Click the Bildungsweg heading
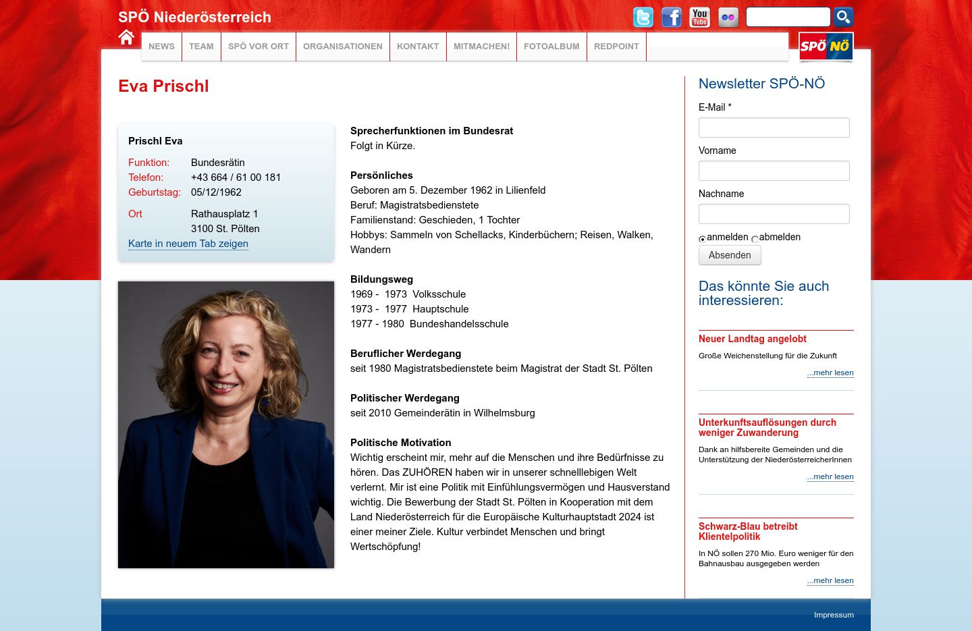The height and width of the screenshot is (631, 972). point(381,279)
